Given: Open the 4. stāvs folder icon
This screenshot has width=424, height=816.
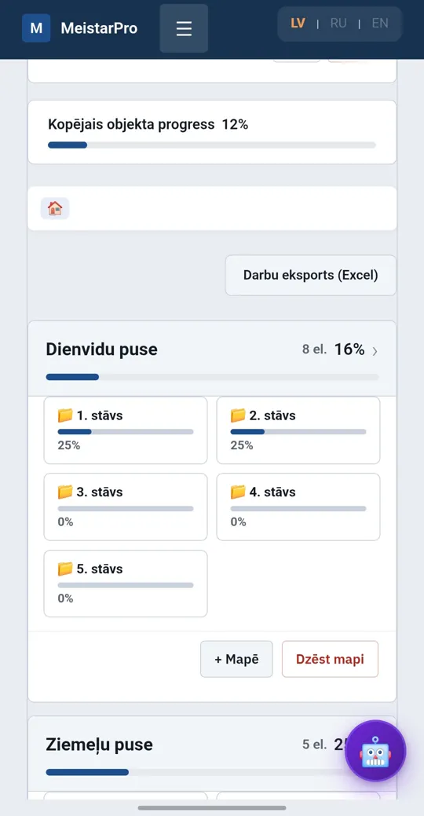Looking at the screenshot, I should [238, 492].
